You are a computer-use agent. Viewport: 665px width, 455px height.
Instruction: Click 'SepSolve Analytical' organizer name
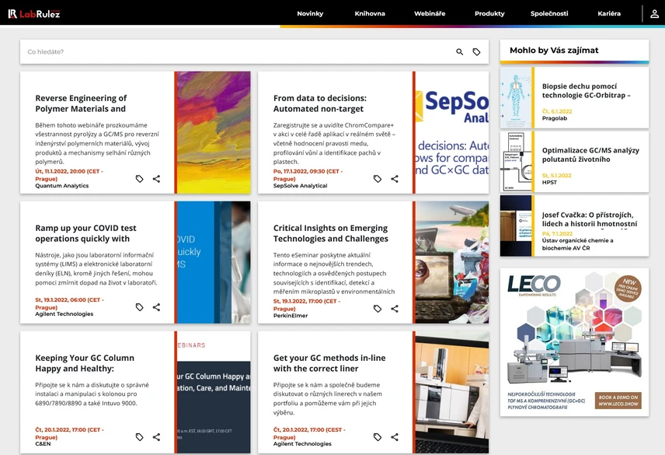click(x=301, y=186)
